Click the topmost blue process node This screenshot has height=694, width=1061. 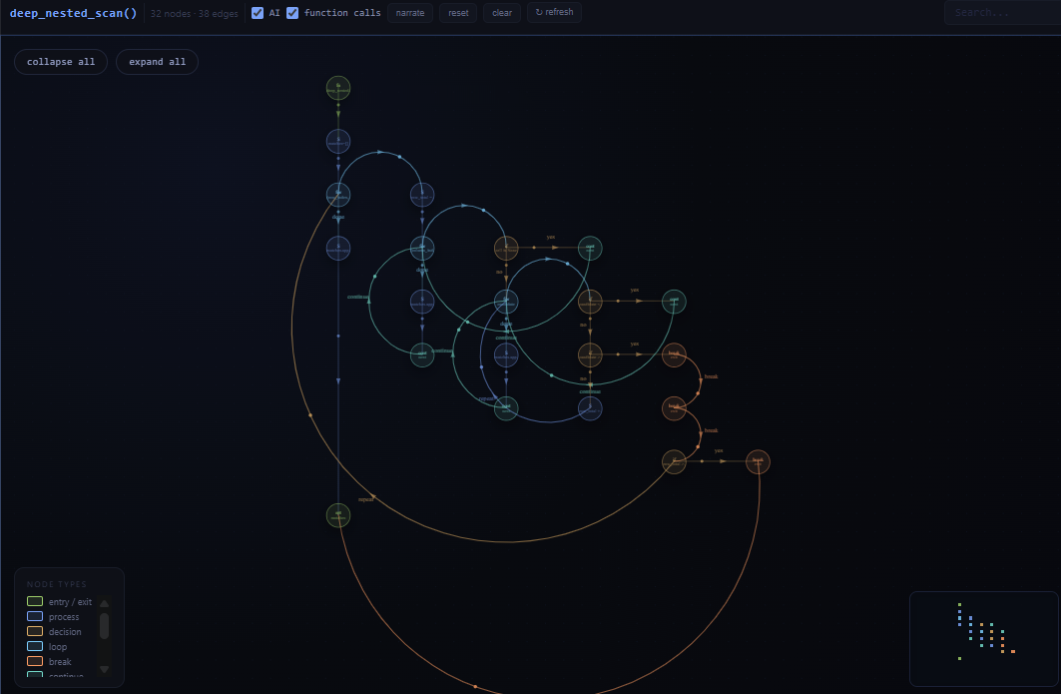point(337,141)
